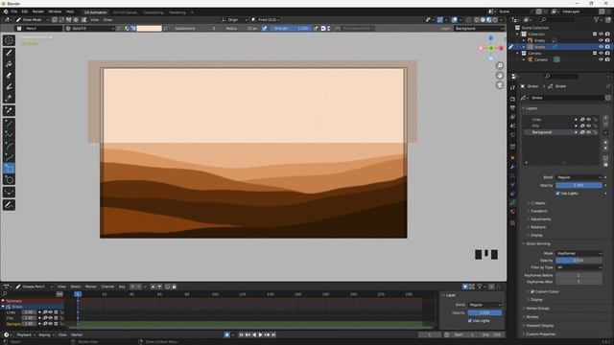
Task: Select the Draw pencil tool in toolbar
Action: [9, 53]
